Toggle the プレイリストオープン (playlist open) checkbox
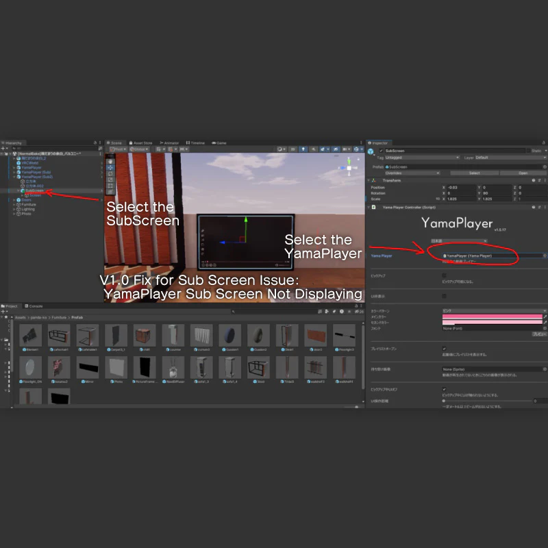This screenshot has width=548, height=548. 444,349
